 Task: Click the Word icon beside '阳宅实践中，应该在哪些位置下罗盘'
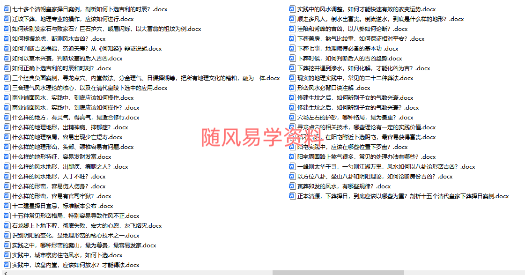[x=291, y=147]
